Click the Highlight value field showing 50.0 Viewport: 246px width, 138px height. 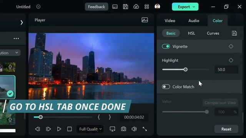pyautogui.click(x=226, y=69)
